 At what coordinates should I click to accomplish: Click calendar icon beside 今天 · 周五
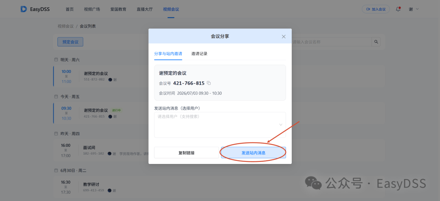click(56, 96)
